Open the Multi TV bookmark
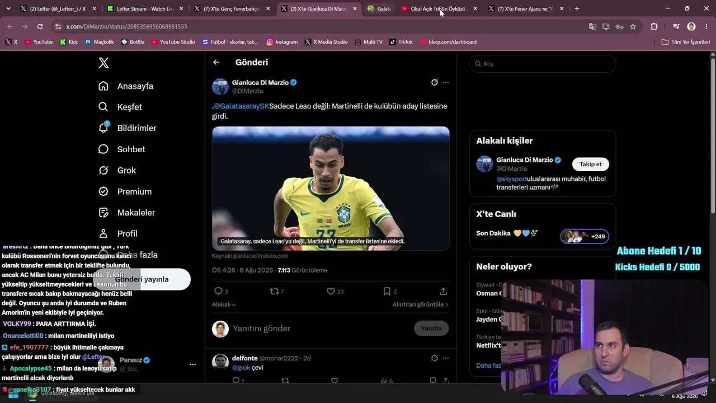This screenshot has width=716, height=403. [368, 42]
